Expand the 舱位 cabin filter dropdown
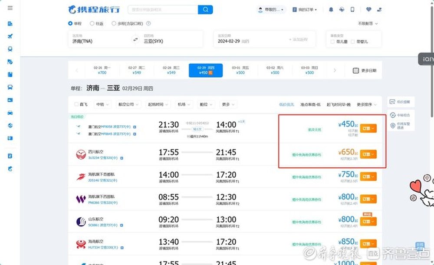 (206, 104)
